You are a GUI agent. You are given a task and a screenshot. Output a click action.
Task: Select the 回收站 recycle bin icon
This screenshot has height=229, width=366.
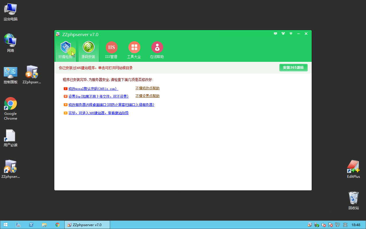tap(353, 201)
